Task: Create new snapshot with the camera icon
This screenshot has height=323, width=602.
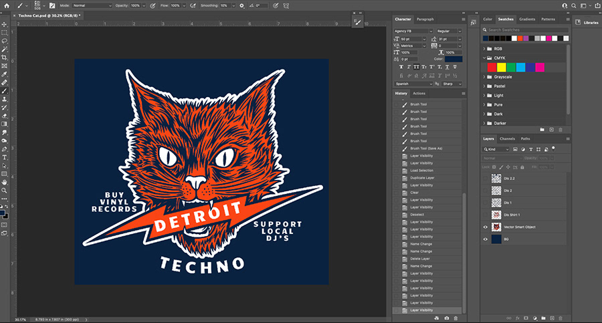Action: (447, 318)
